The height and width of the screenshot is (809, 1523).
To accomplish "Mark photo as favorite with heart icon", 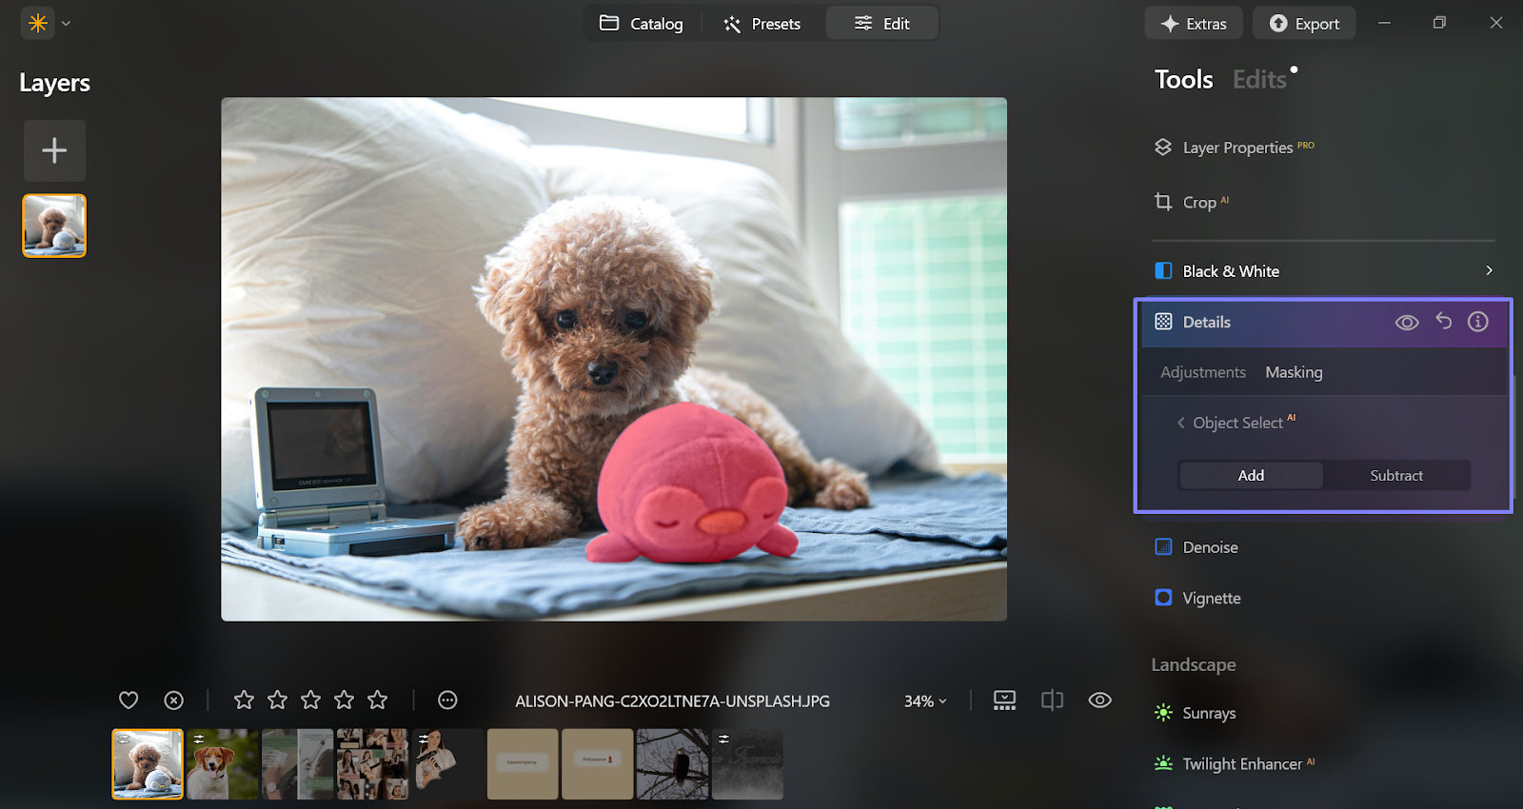I will point(129,700).
